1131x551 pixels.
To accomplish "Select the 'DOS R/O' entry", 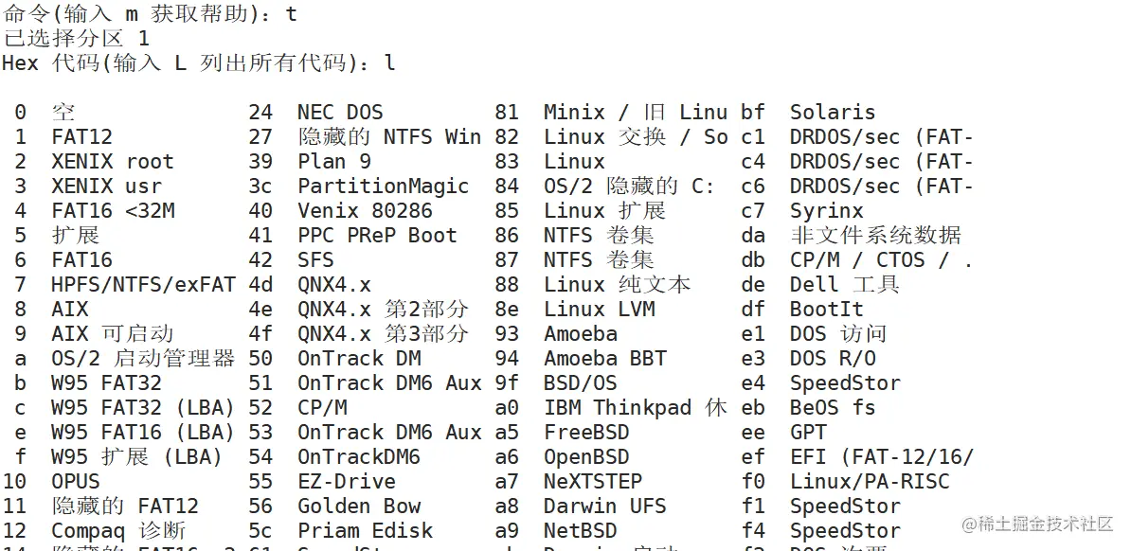I will point(833,358).
